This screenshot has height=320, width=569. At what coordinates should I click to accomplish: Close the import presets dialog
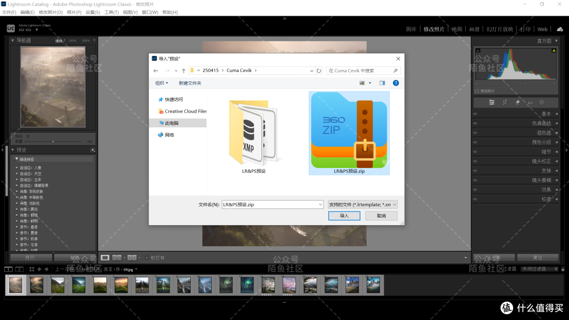pyautogui.click(x=398, y=59)
